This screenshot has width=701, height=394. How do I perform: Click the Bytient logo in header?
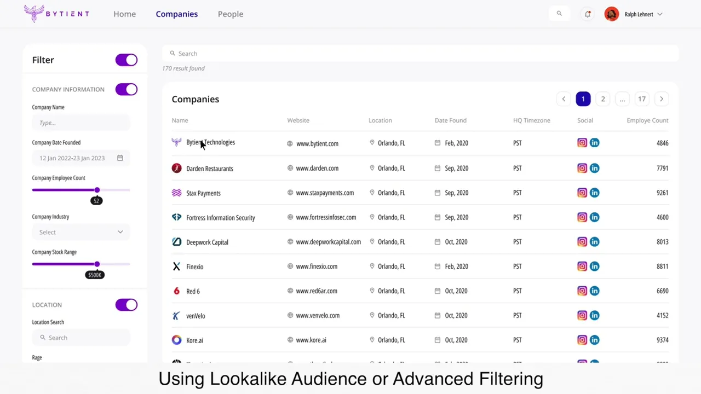click(56, 14)
